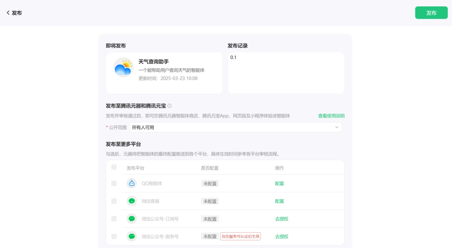Click the 微信公众号-订阅号 platform name

160,219
